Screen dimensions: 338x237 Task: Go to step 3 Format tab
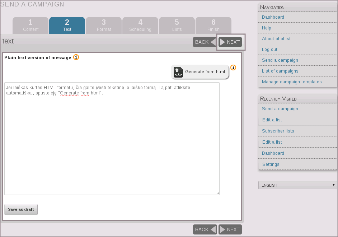pyautogui.click(x=104, y=25)
